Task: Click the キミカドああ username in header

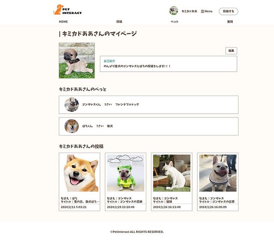Action: pos(189,12)
